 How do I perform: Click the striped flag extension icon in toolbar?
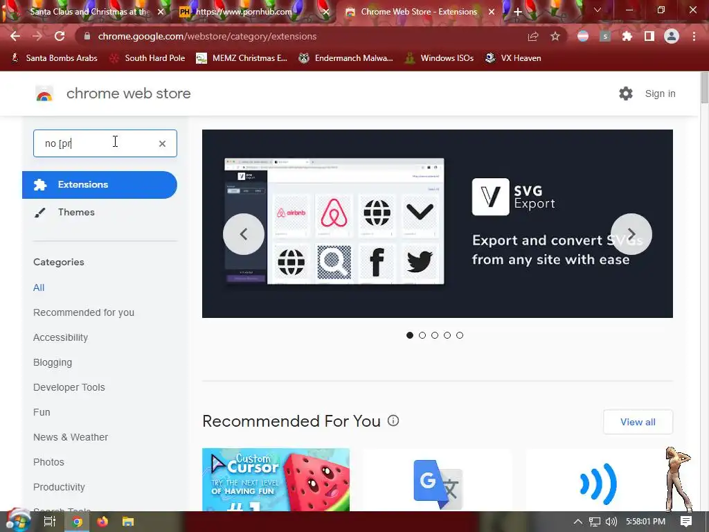[583, 36]
